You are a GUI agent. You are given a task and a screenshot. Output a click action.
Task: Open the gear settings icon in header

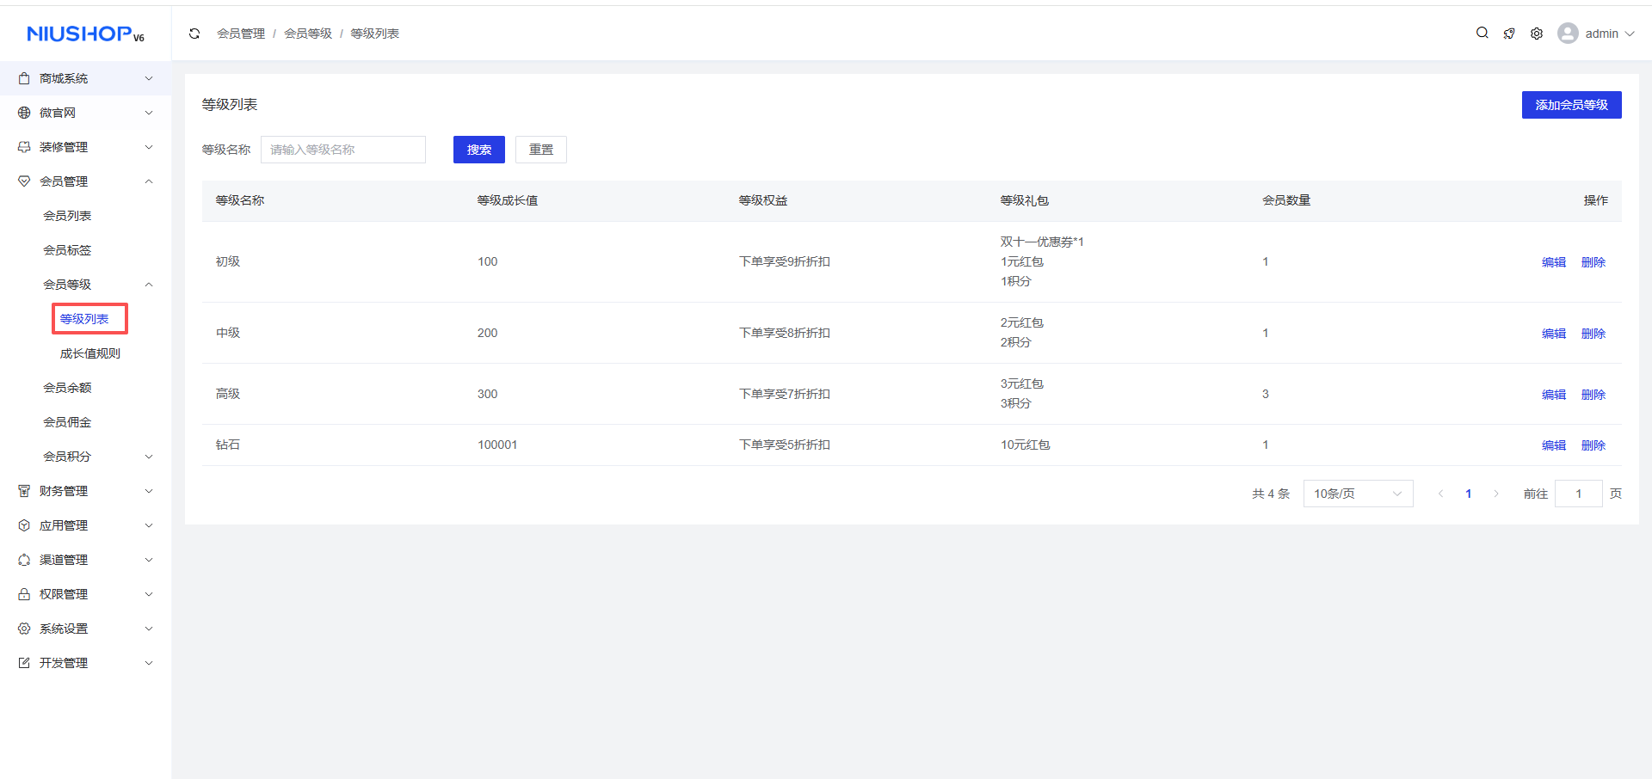click(1537, 34)
